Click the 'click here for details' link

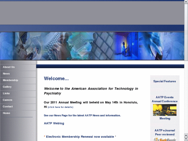pyautogui.click(x=61, y=107)
